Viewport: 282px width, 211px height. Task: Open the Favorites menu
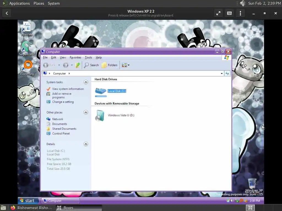75,58
